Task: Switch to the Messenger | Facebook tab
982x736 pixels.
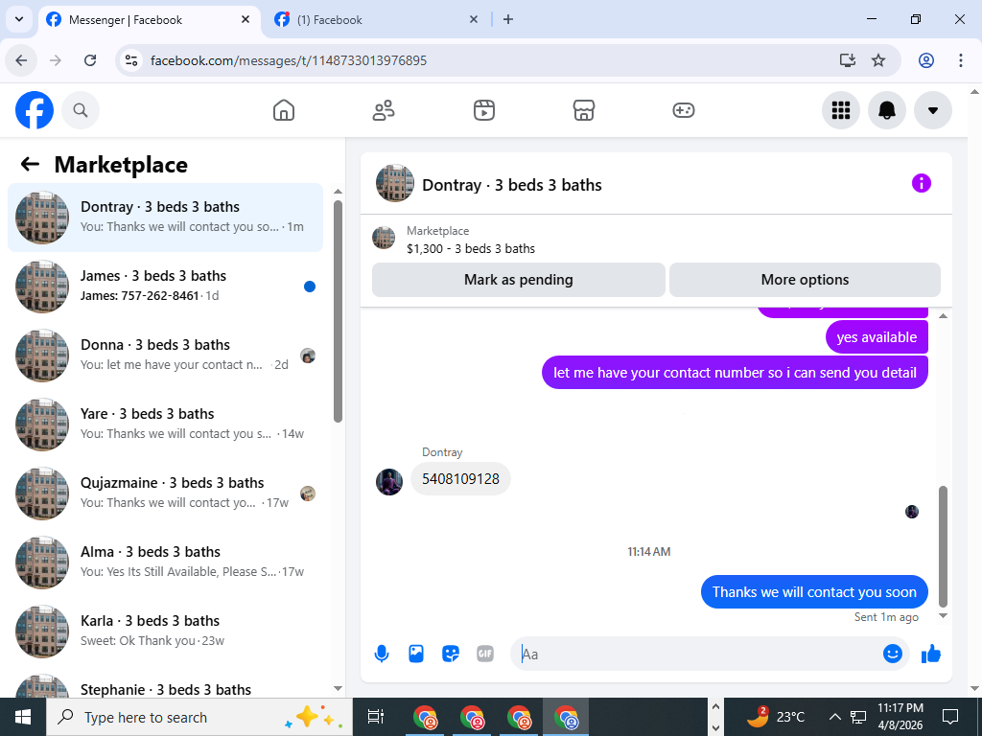Action: tap(151, 20)
